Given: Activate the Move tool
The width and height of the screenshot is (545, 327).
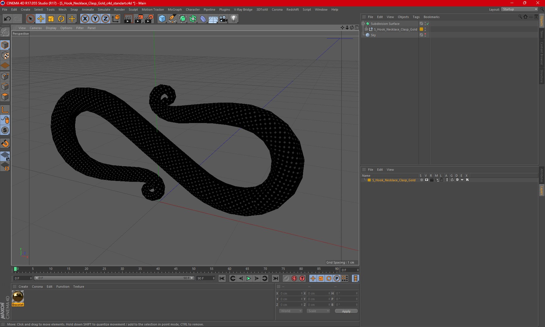Looking at the screenshot, I should (x=41, y=19).
